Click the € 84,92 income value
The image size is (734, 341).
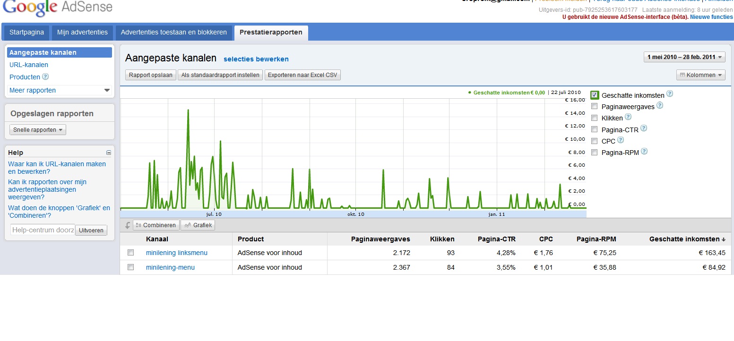714,267
